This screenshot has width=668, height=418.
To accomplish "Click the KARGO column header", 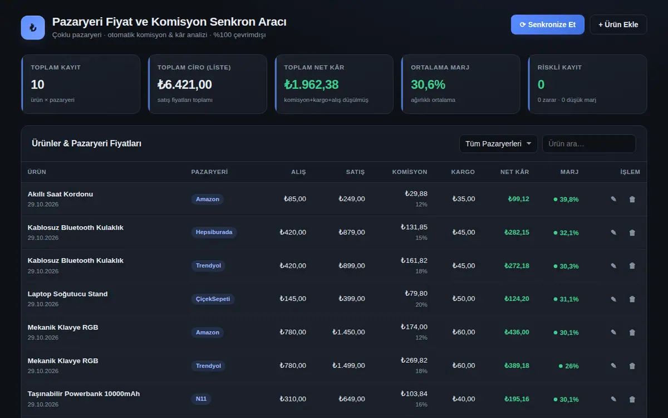I will 463,172.
